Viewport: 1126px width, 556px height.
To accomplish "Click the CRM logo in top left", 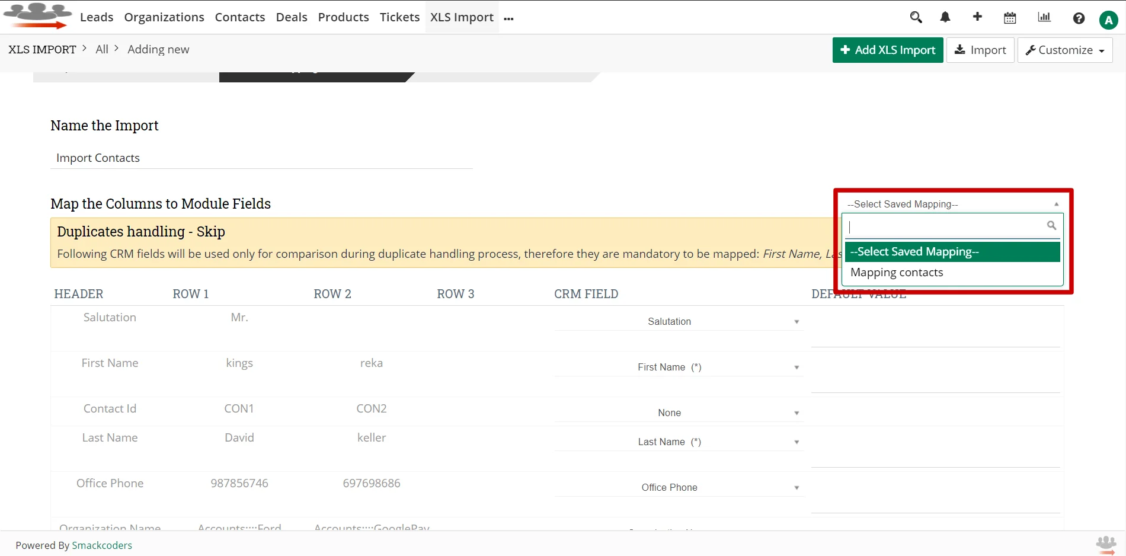I will pyautogui.click(x=37, y=15).
